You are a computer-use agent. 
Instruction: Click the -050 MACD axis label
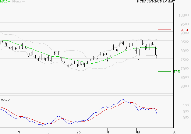pyautogui.click(x=184, y=118)
